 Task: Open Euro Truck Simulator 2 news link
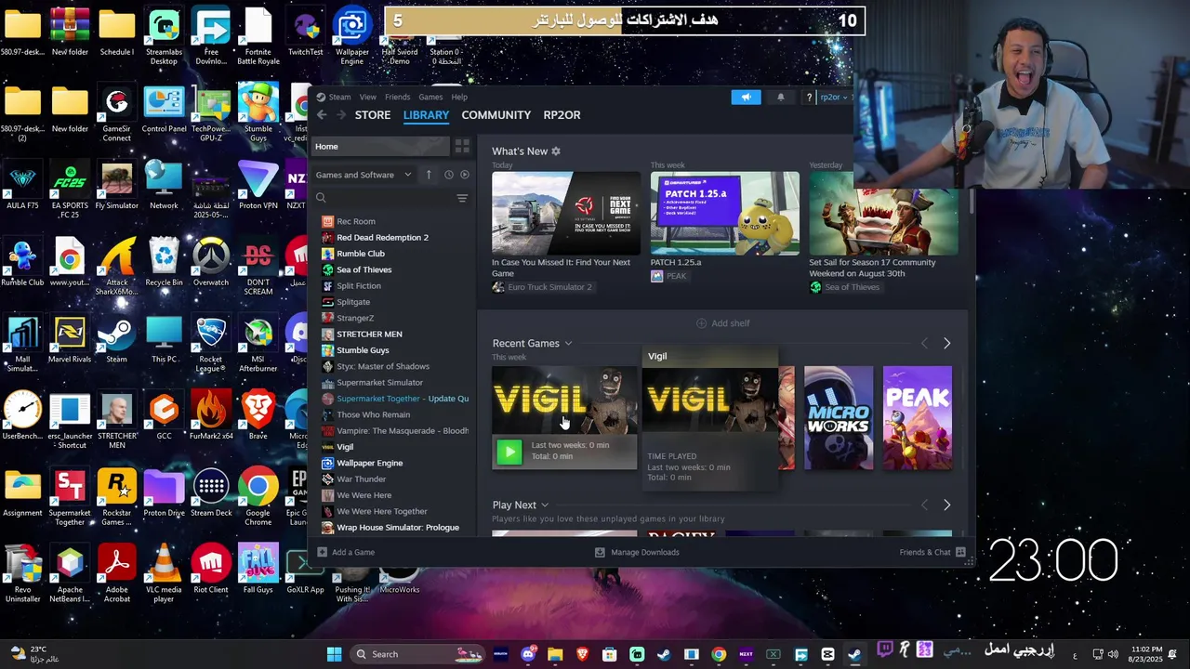click(542, 287)
